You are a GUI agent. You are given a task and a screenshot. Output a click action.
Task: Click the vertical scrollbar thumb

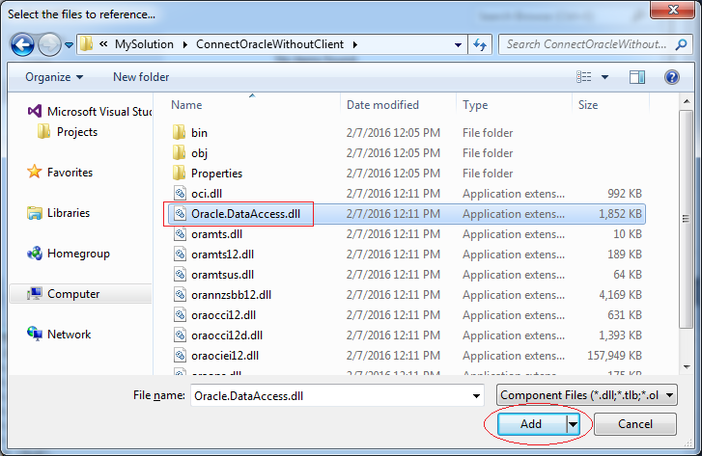point(686,219)
